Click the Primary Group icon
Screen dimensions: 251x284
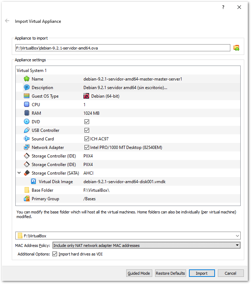coord(27,199)
